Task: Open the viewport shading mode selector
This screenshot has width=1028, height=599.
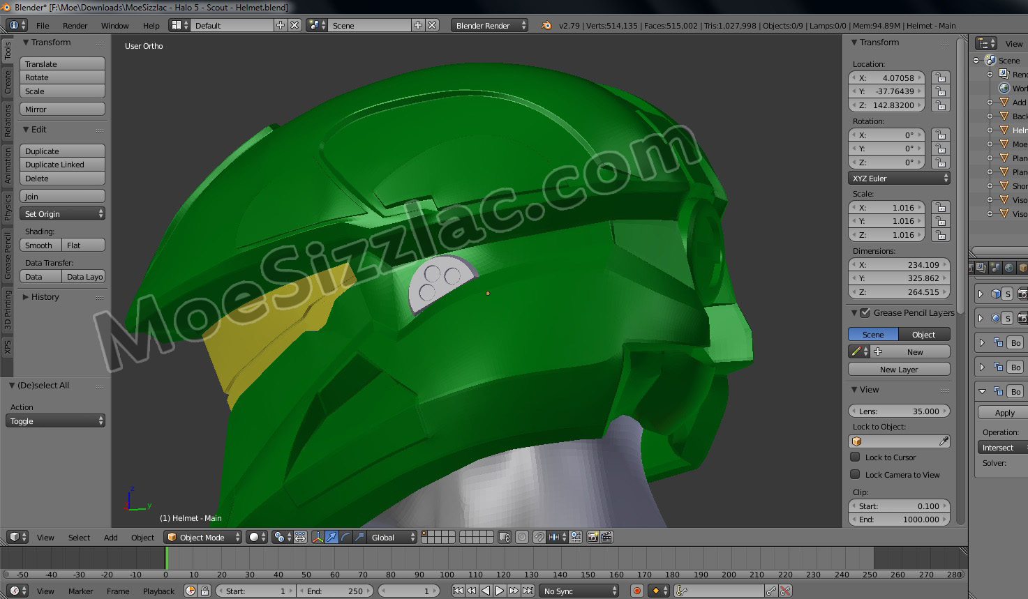Action: (257, 537)
